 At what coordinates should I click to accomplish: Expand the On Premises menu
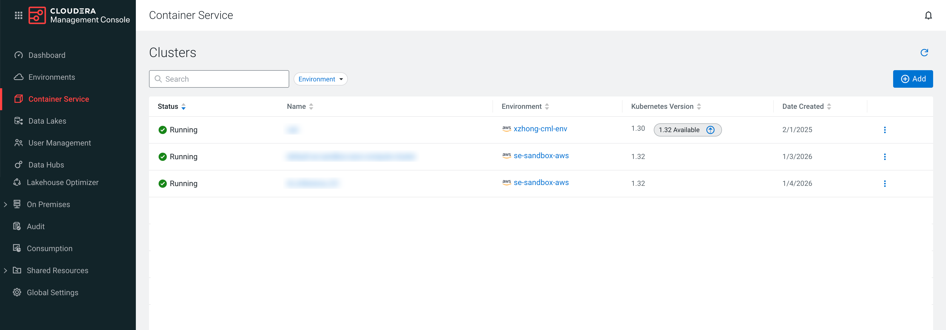pyautogui.click(x=5, y=204)
